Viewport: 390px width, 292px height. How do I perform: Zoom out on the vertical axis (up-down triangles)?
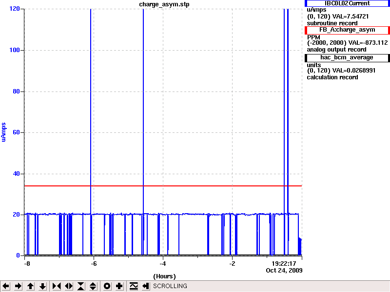tap(93, 286)
